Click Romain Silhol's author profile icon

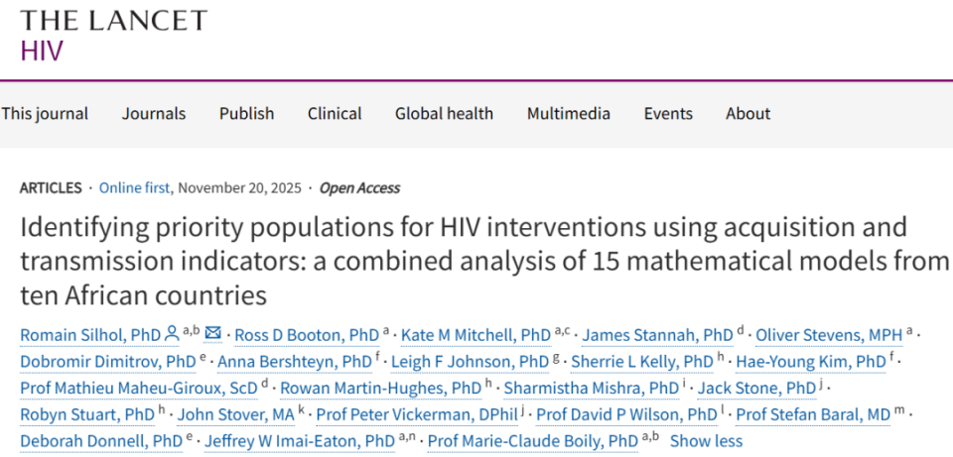[x=171, y=334]
